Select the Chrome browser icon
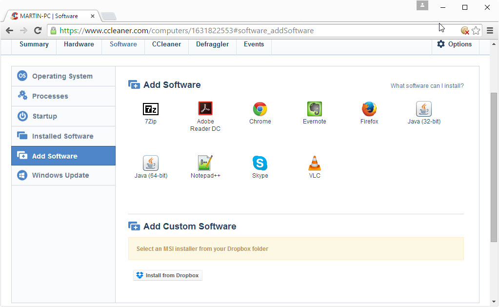The height and width of the screenshot is (307, 499). 260,109
